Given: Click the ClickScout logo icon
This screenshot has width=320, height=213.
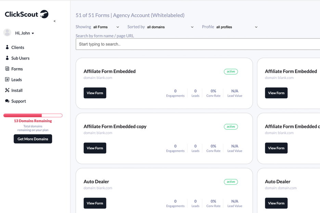Looking at the screenshot, I should tap(44, 14).
